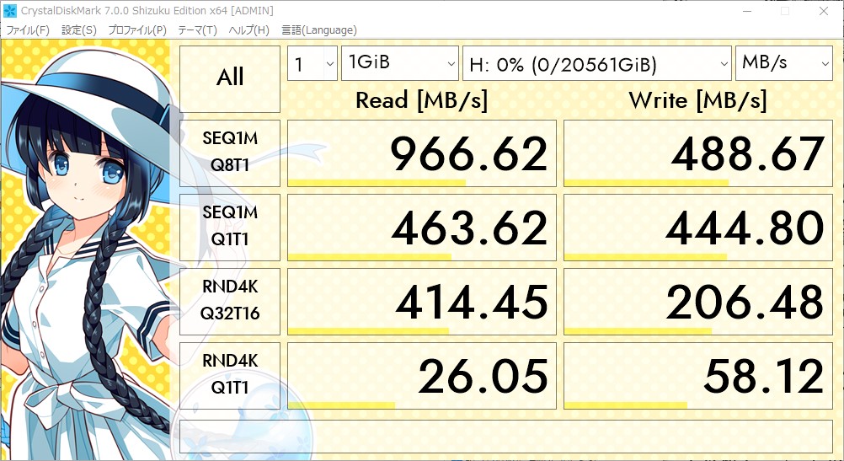Image resolution: width=844 pixels, height=461 pixels.
Task: Close the CrystalDiskMark window
Action: click(824, 11)
